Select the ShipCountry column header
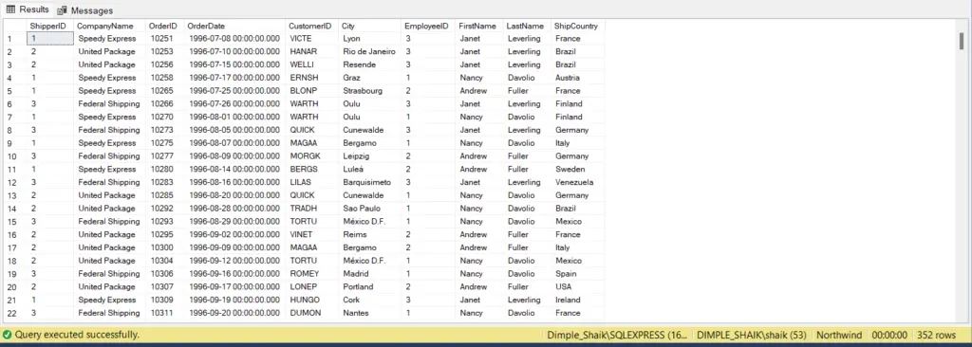Viewport: 972px width, 347px height. pyautogui.click(x=578, y=26)
